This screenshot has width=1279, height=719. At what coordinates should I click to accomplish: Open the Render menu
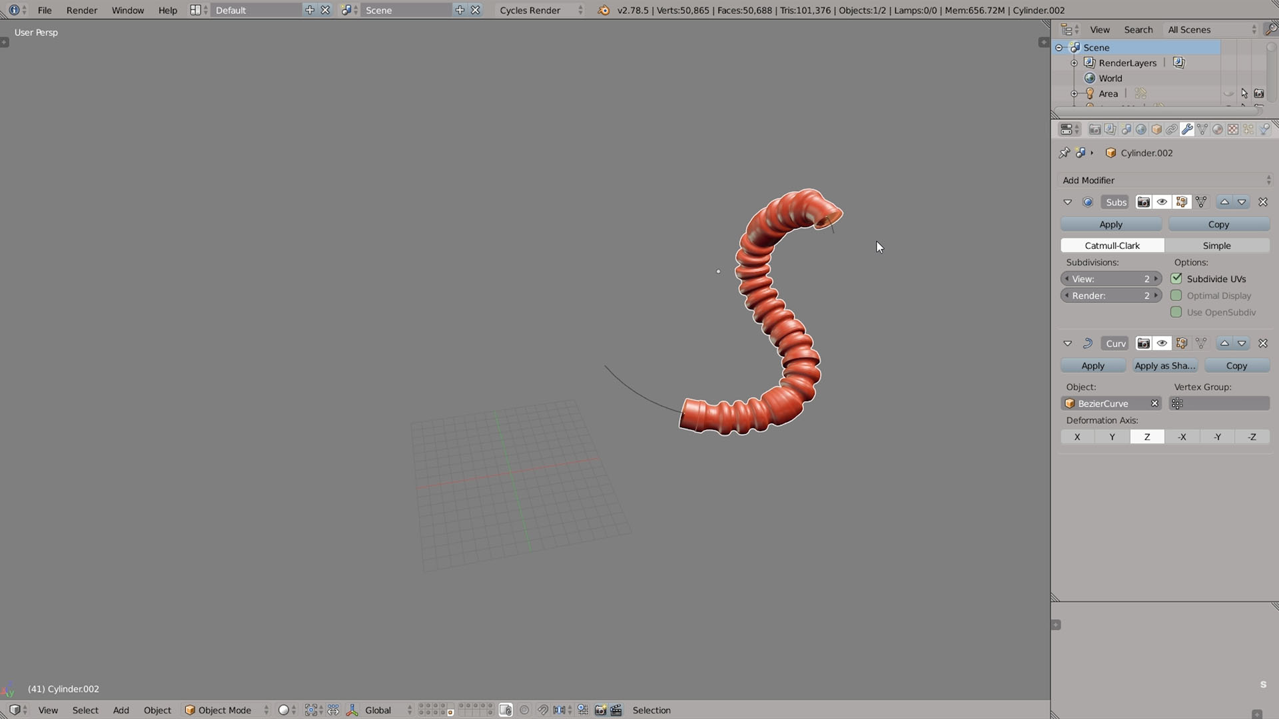(82, 10)
